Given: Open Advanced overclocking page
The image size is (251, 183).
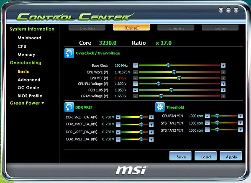Looking at the screenshot, I should click(29, 80).
